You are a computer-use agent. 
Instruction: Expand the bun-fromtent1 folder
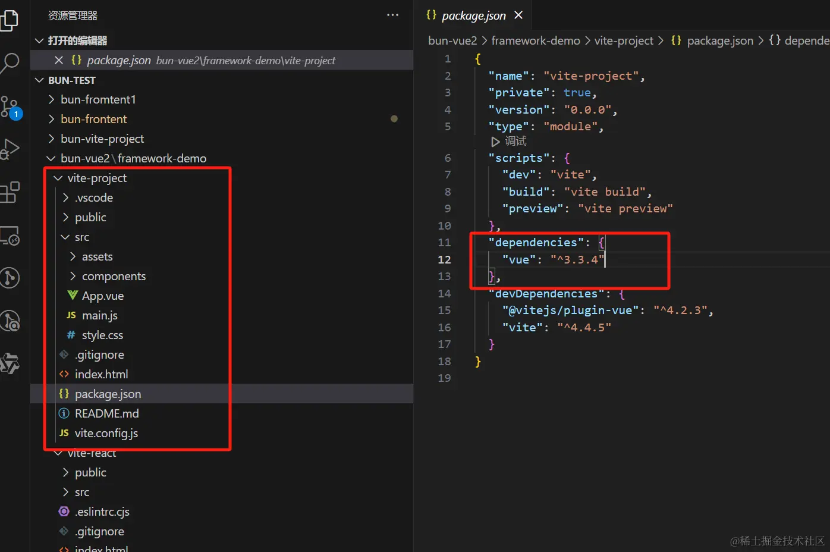[51, 99]
